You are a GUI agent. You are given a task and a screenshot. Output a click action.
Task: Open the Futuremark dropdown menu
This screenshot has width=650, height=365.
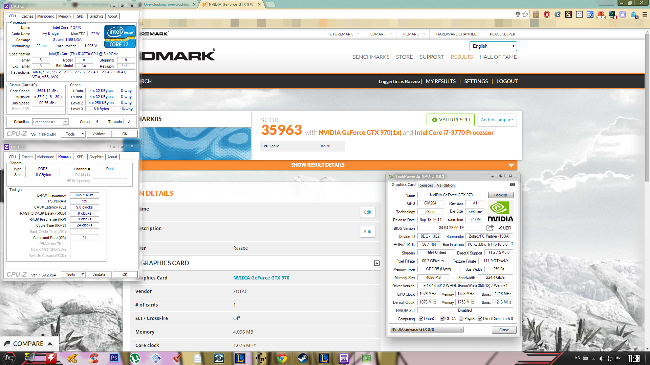(x=343, y=34)
